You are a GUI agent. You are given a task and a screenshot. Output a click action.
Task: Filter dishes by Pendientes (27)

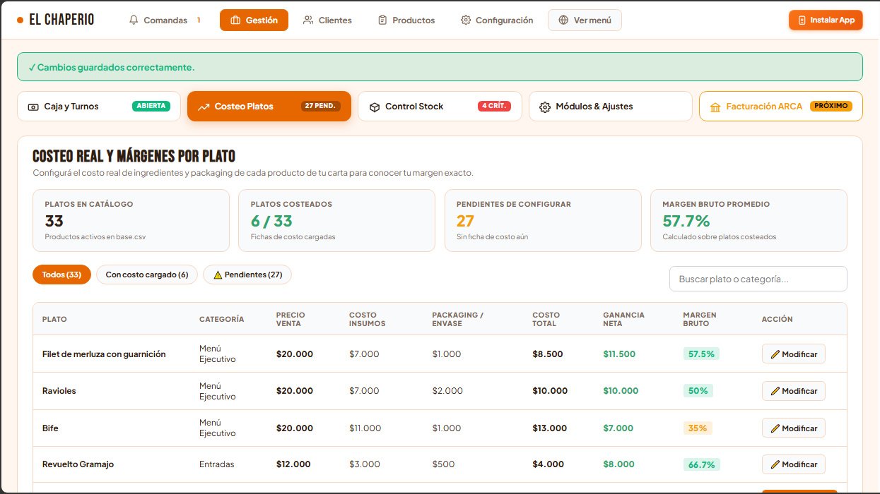tap(247, 275)
